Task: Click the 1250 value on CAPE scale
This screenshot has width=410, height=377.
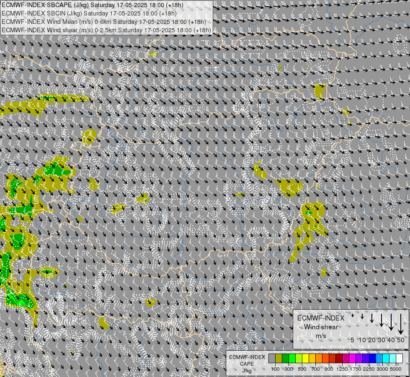Action: 342,369
